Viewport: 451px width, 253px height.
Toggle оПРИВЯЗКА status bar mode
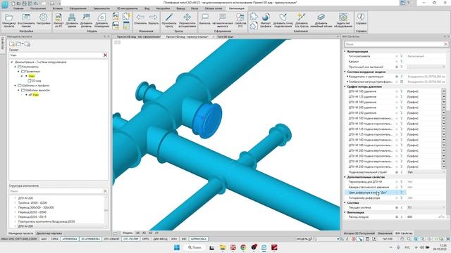(x=70, y=239)
